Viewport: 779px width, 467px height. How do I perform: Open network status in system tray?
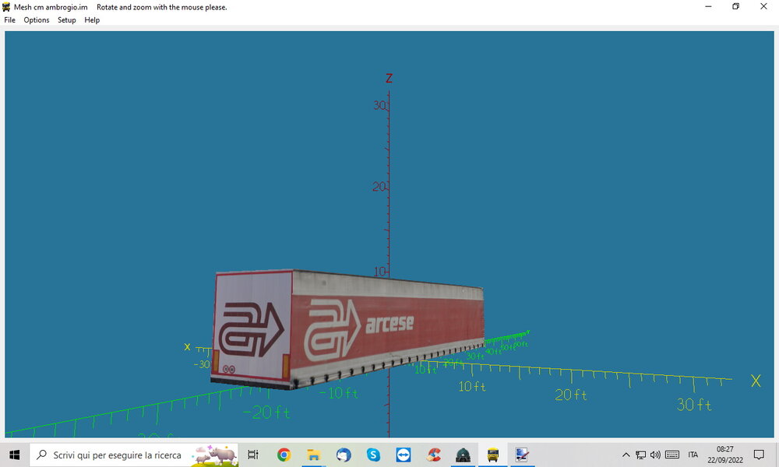[x=641, y=455]
